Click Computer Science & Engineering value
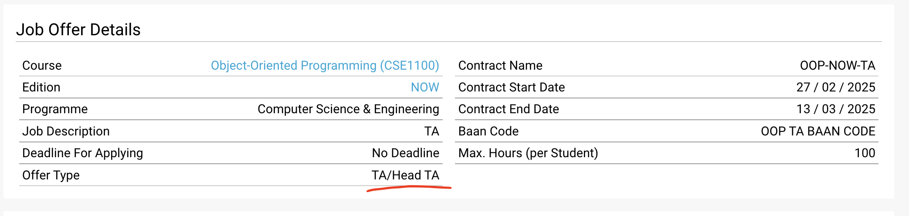 348,109
